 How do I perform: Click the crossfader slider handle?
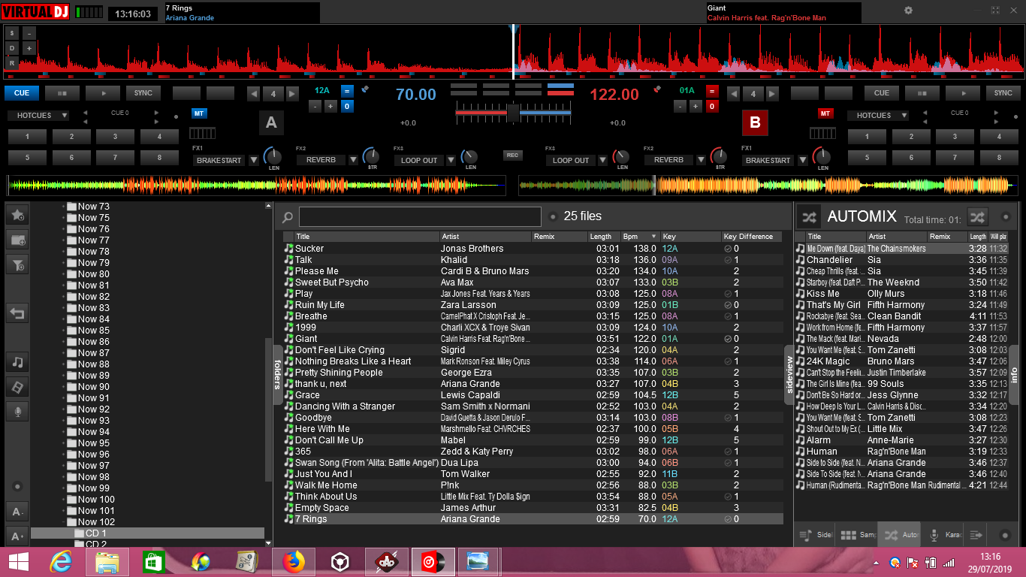pos(513,113)
